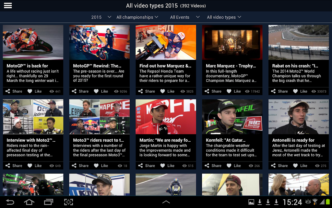This screenshot has height=208, width=332.
Task: Click the 33073 views count
Action: point(319,91)
